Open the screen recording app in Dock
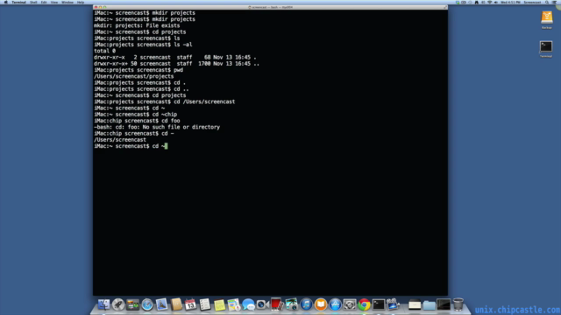 point(393,304)
